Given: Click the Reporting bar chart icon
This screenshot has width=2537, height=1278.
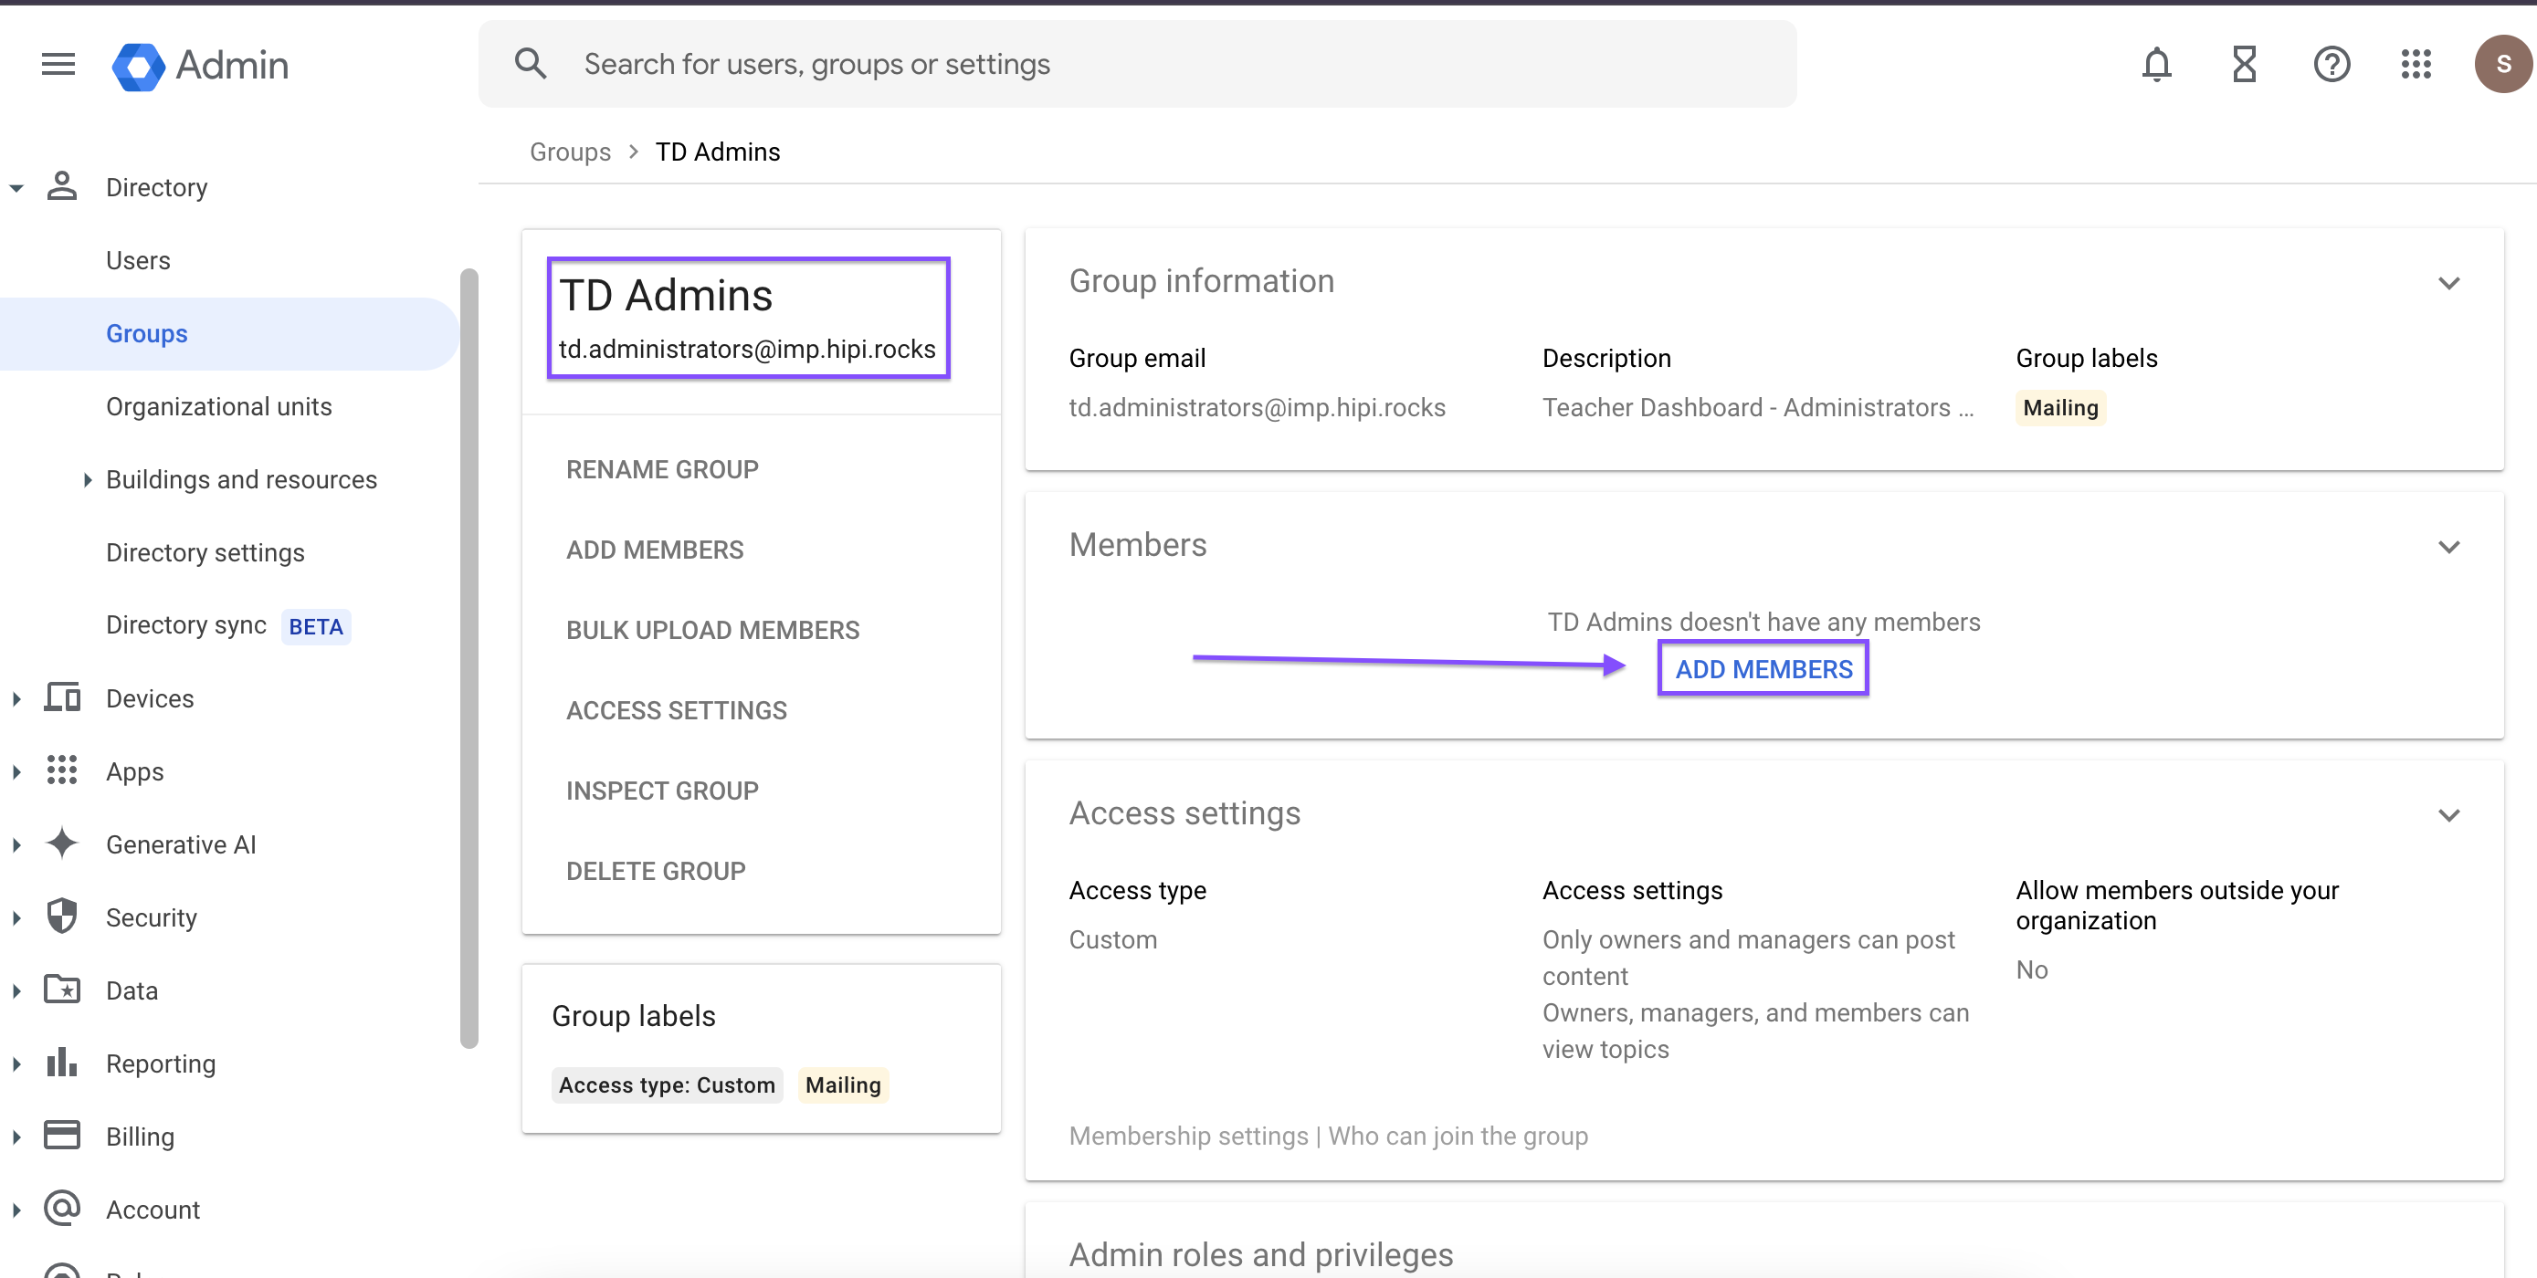Looking at the screenshot, I should click(62, 1063).
